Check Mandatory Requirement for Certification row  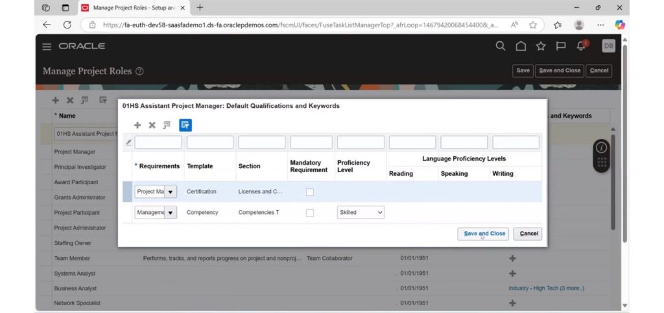click(x=310, y=192)
